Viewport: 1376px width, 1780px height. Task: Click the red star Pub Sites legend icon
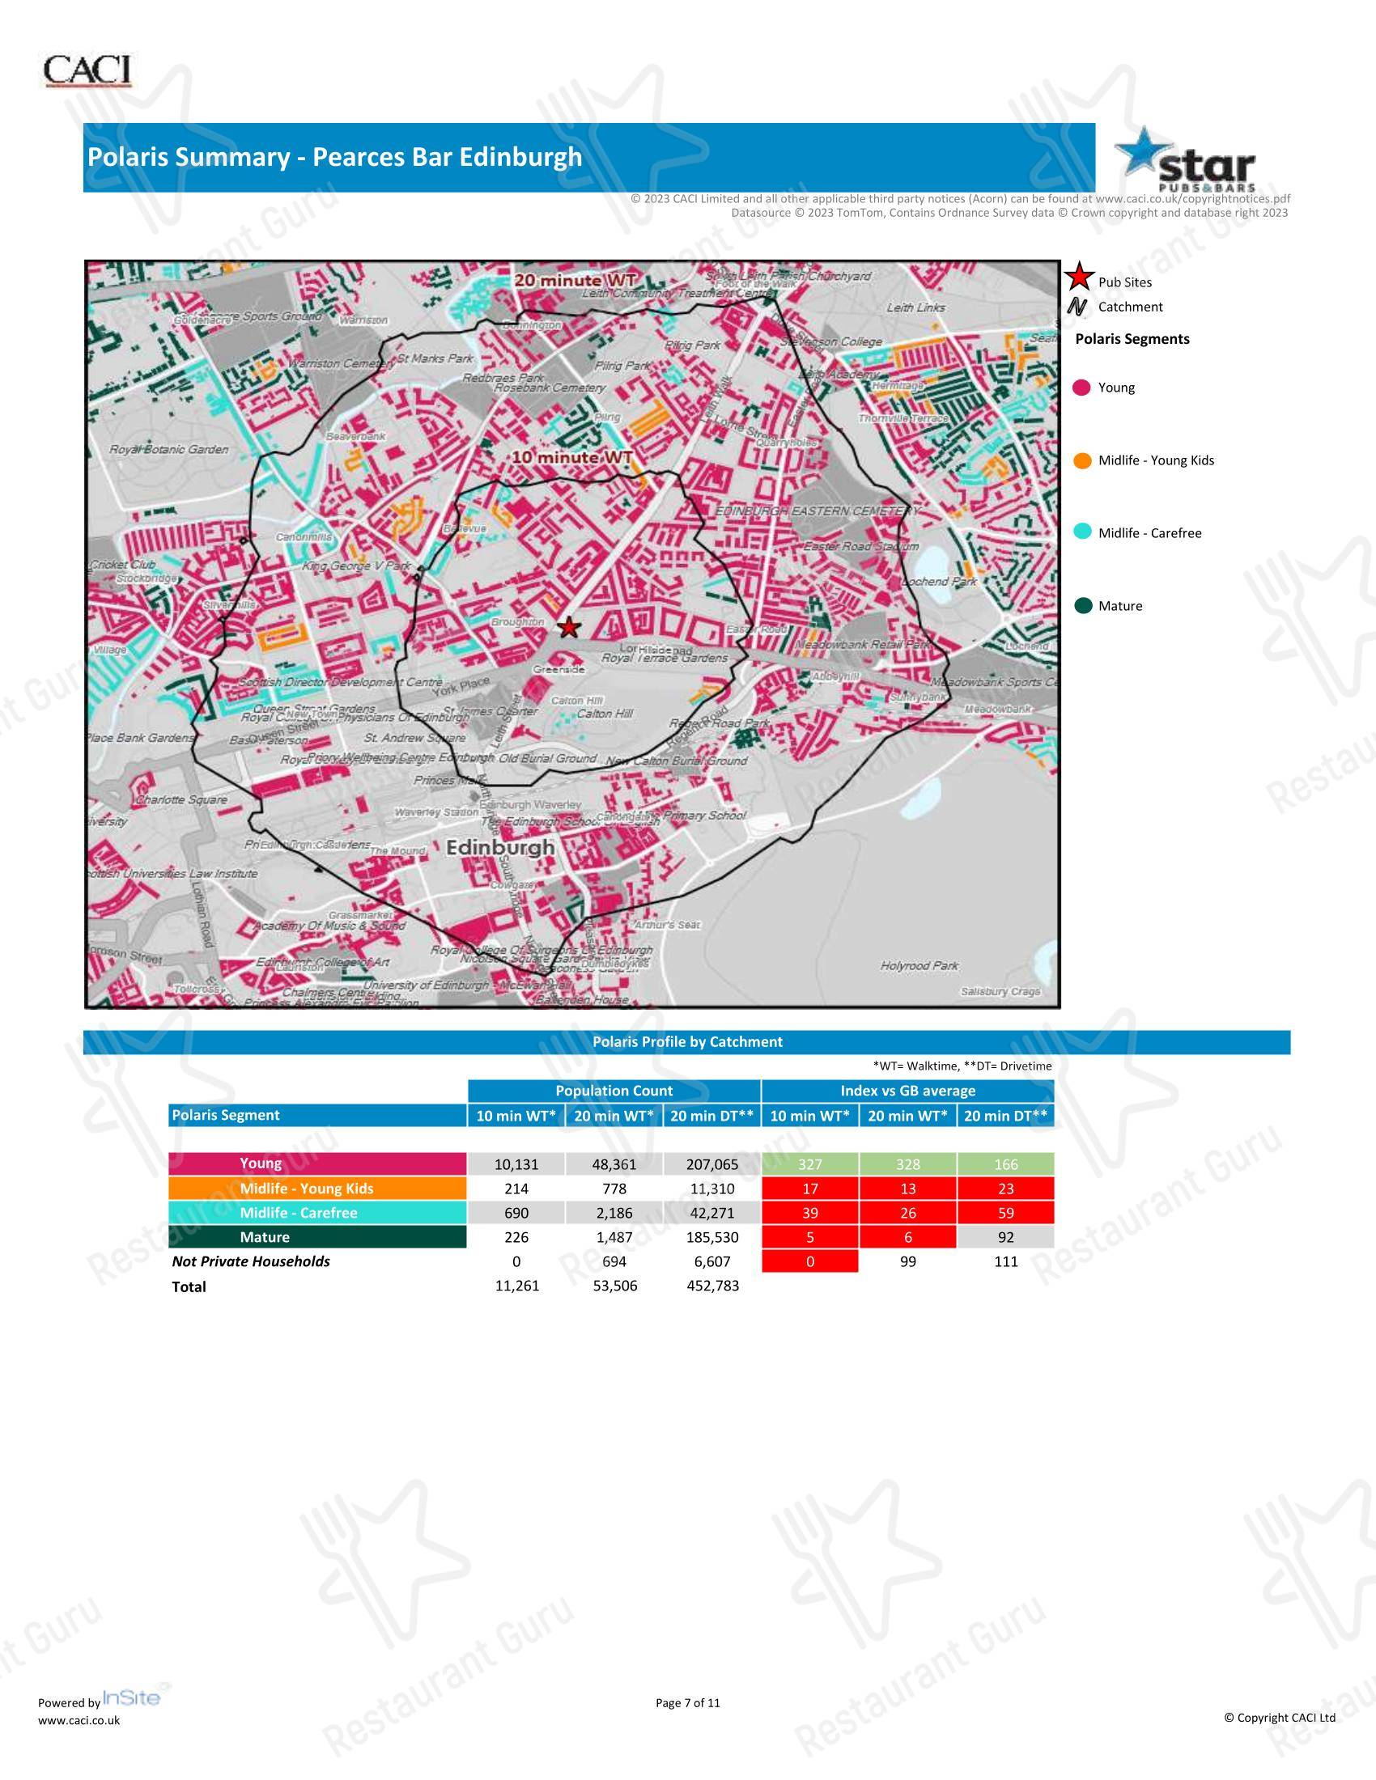[x=1079, y=278]
